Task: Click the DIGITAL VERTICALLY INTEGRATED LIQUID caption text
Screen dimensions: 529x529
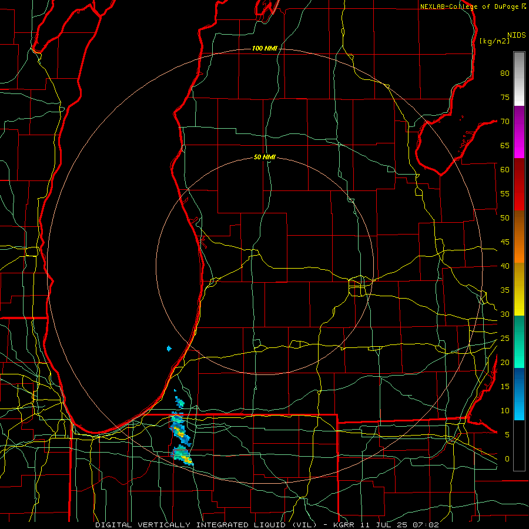Action: 206,525
